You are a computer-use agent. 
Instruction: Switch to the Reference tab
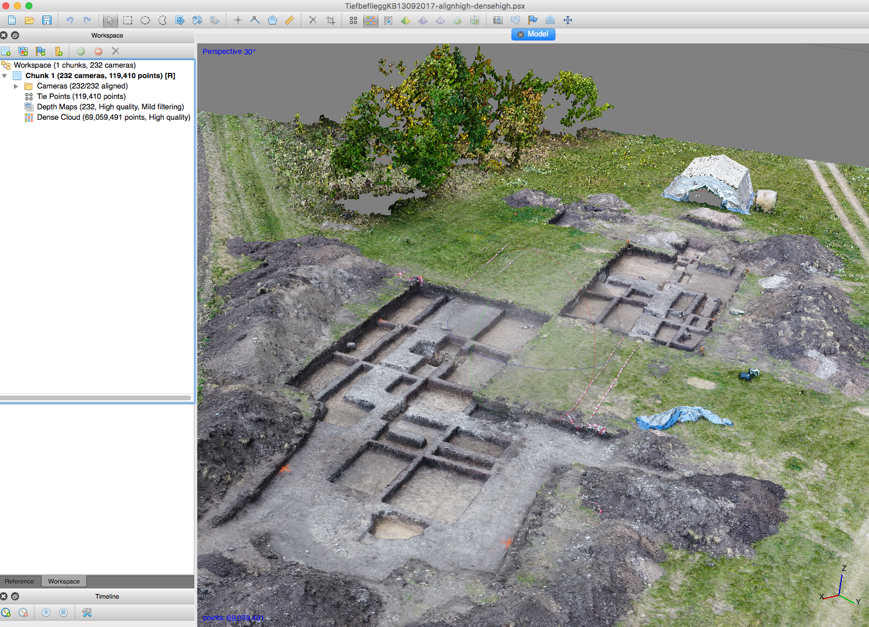point(19,581)
